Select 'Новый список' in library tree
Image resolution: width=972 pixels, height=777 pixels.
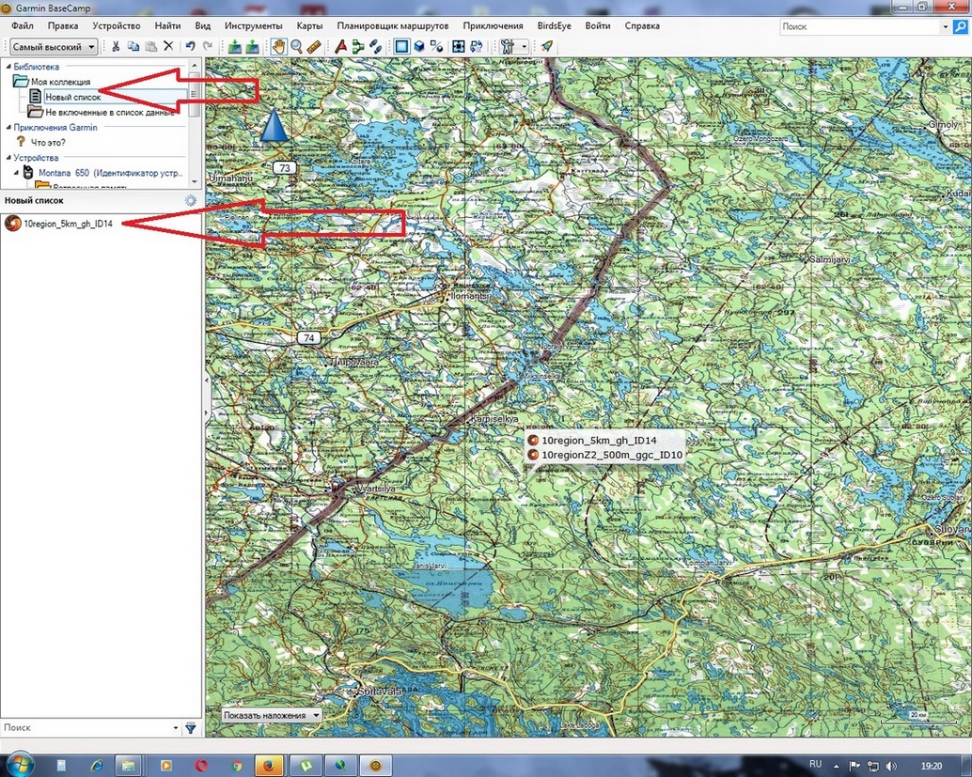[x=72, y=97]
